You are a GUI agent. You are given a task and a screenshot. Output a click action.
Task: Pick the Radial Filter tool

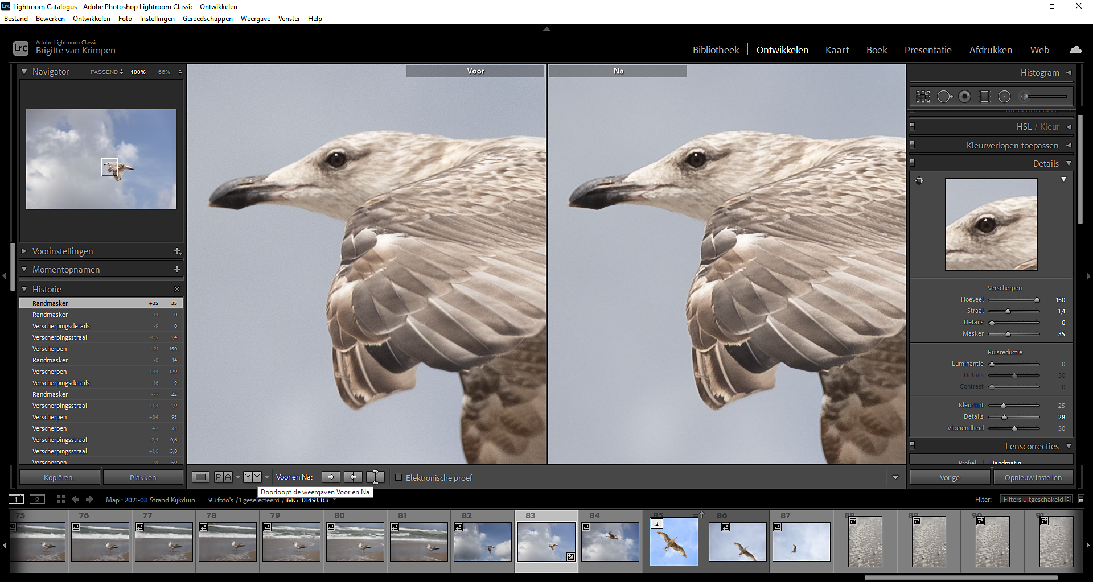tap(1004, 97)
